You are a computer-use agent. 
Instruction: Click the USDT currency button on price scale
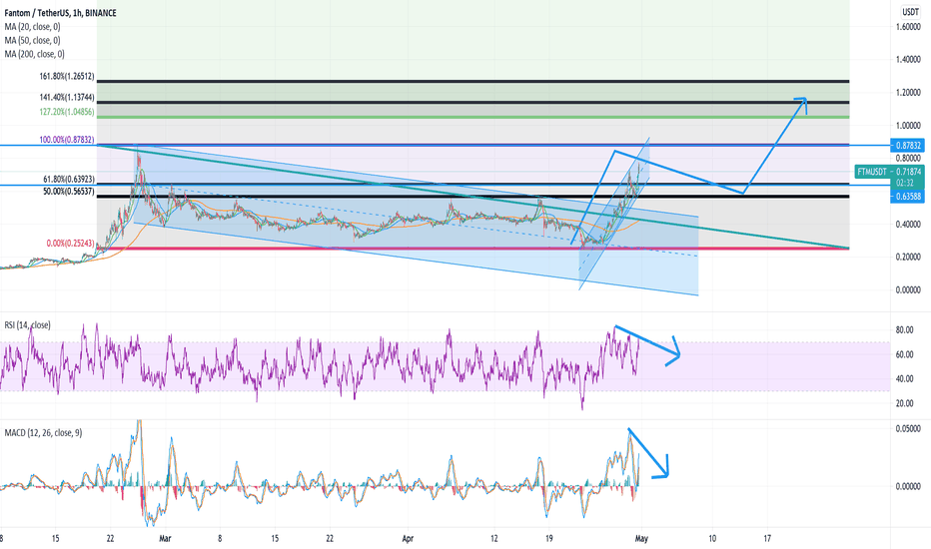tap(910, 12)
